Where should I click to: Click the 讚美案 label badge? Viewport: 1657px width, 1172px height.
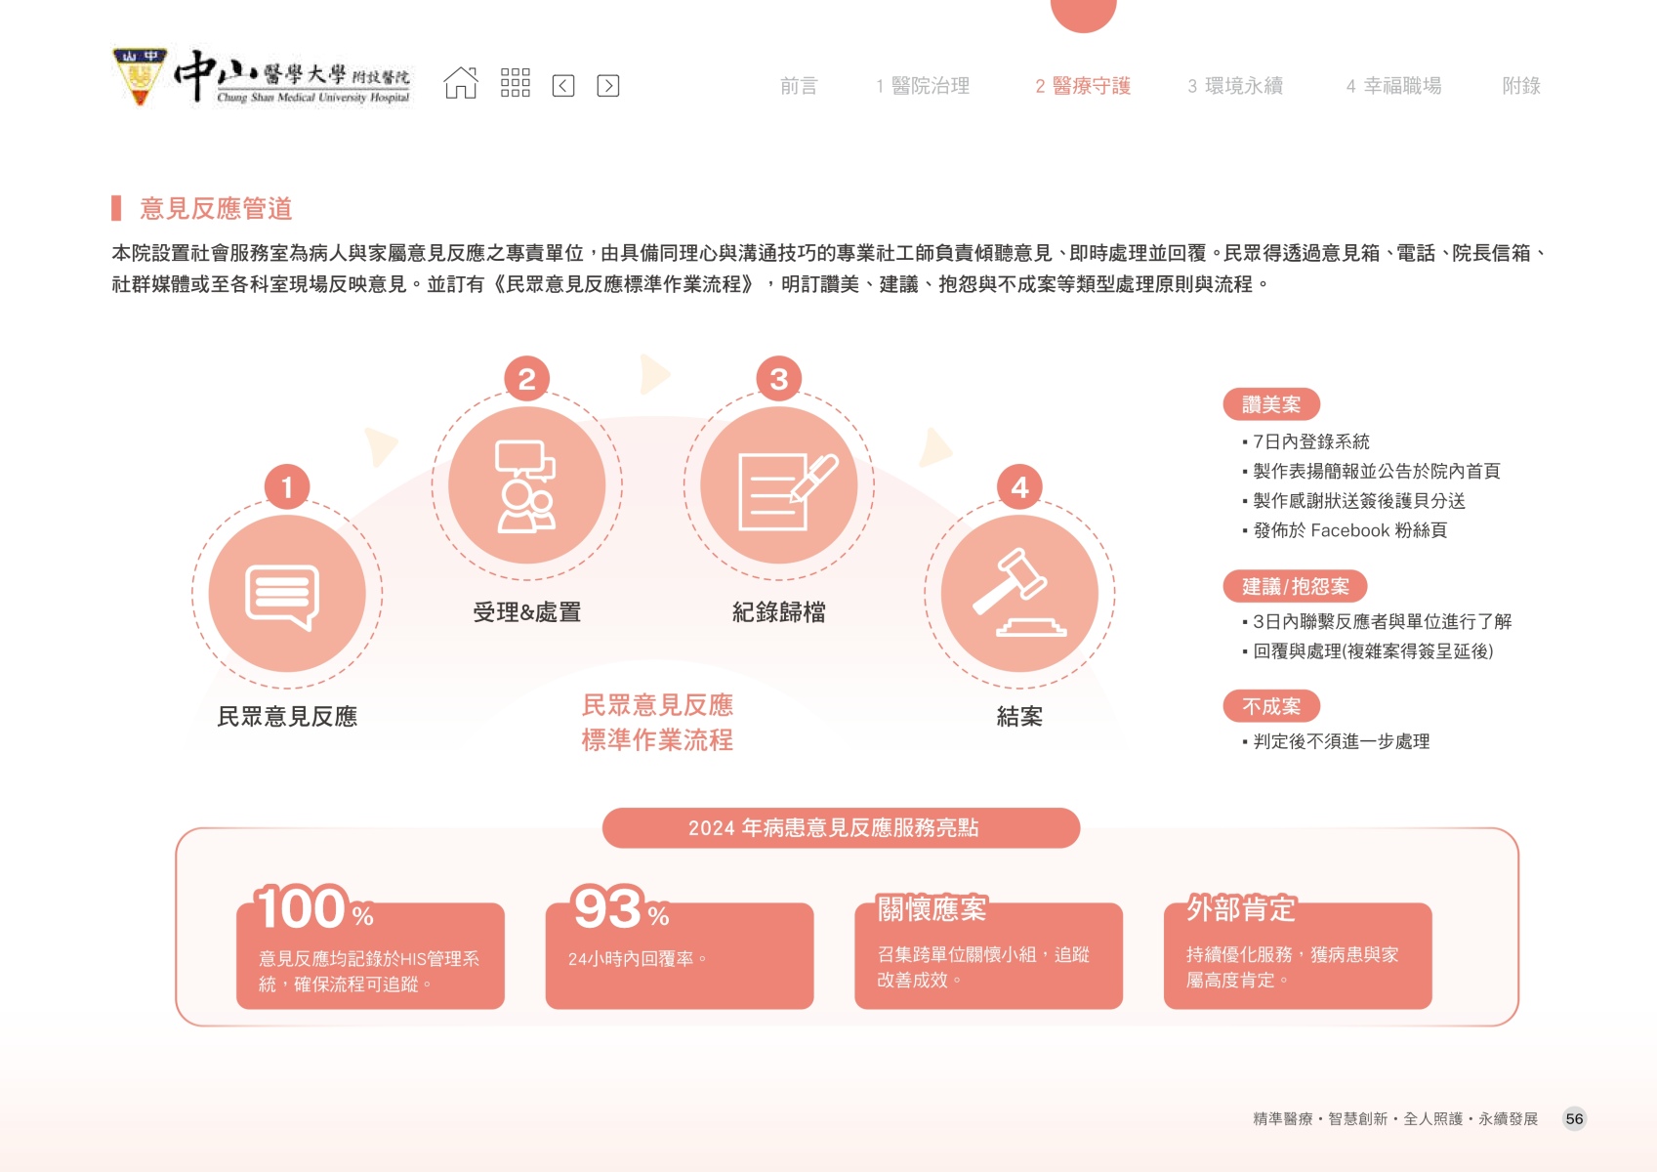(x=1271, y=404)
